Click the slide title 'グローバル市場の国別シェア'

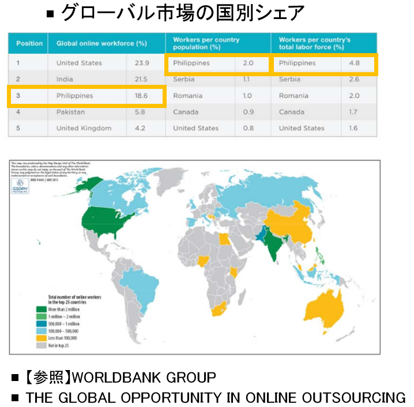coord(182,13)
